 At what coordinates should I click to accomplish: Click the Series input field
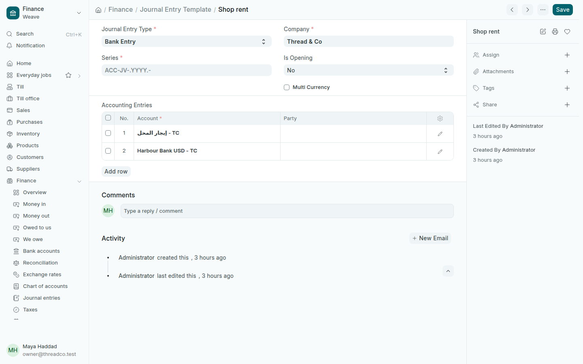(187, 70)
